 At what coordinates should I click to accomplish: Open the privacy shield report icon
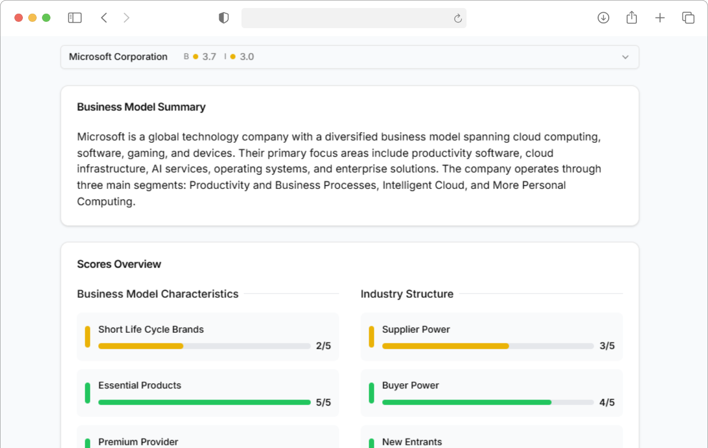[223, 18]
